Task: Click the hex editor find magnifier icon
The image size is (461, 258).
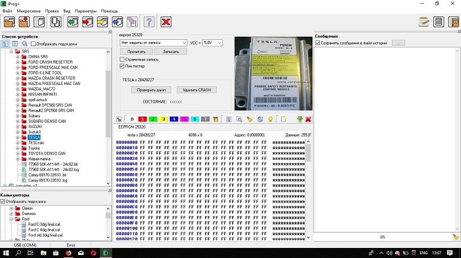Action: [x=239, y=119]
